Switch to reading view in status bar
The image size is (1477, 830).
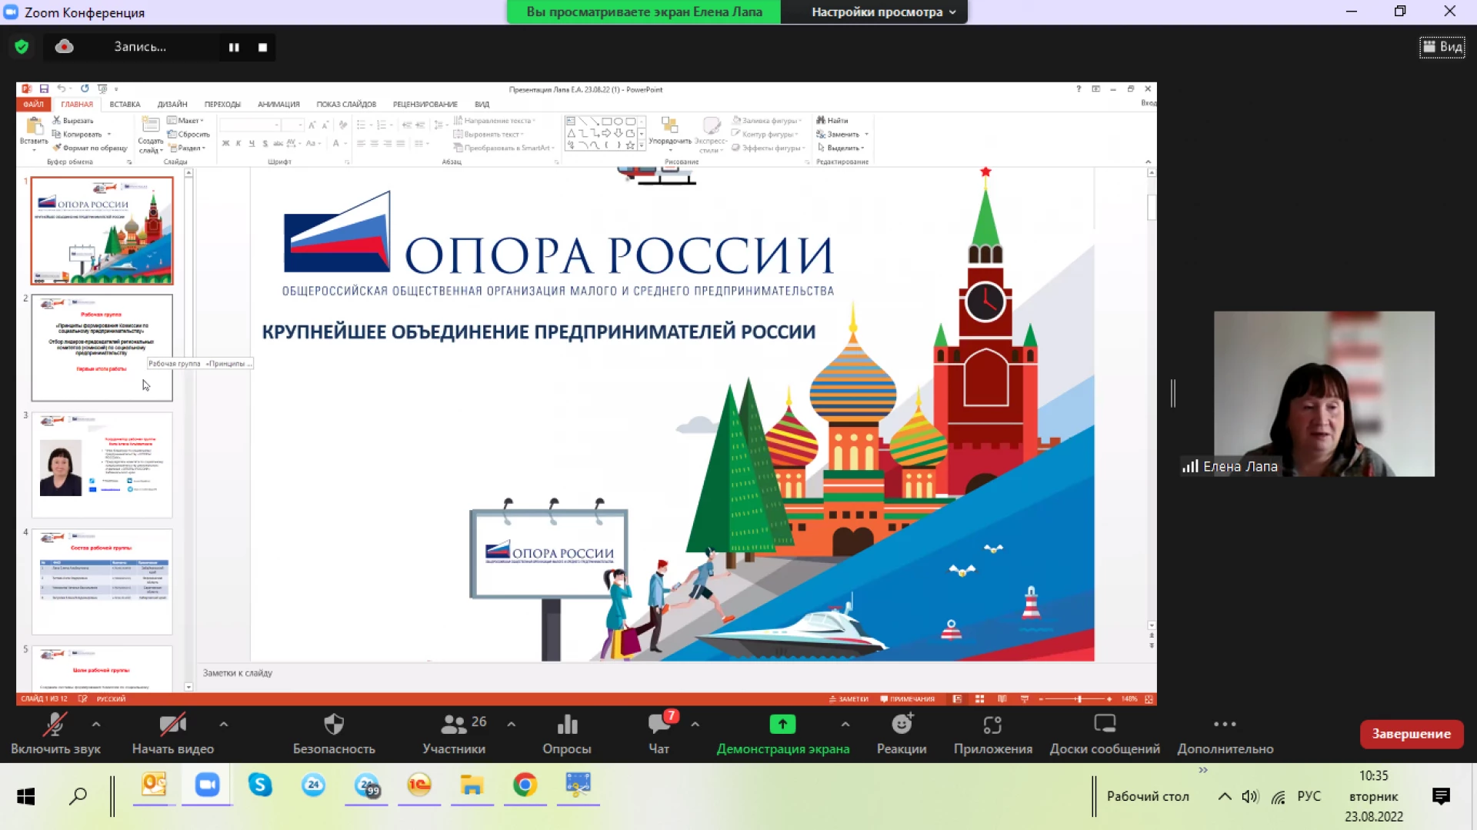pos(1002,699)
